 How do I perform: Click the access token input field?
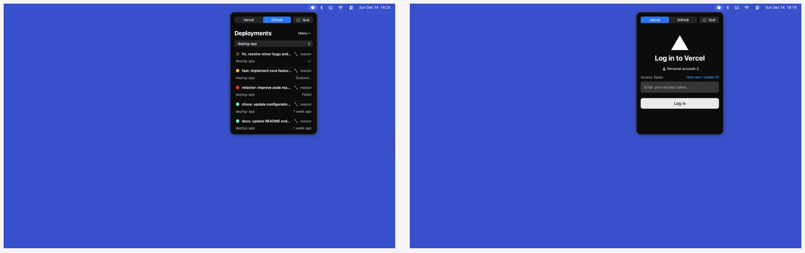click(679, 87)
